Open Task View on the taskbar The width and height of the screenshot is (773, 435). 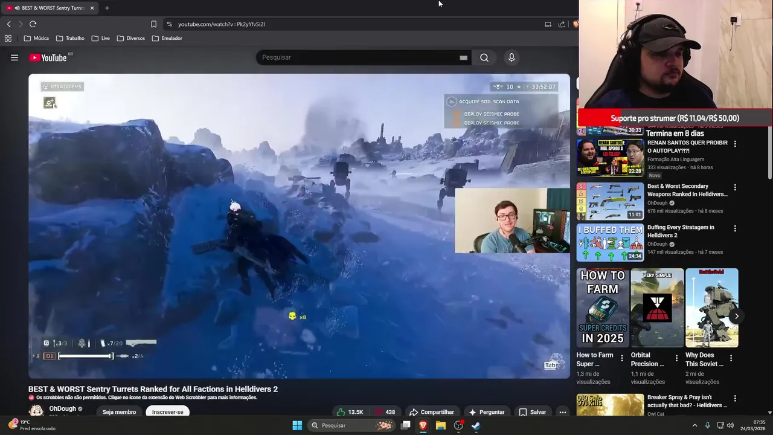tap(406, 425)
